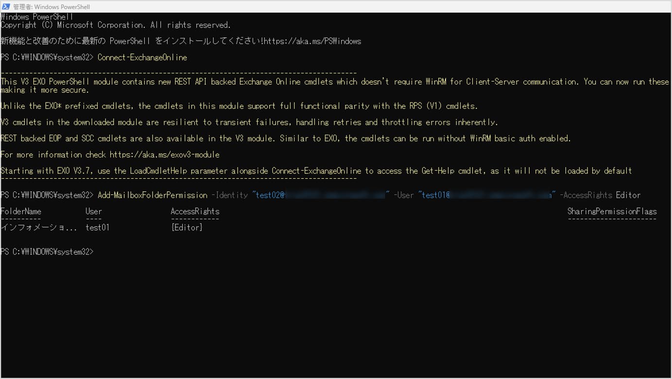
Task: Click the FolderName column header
Action: (21, 211)
